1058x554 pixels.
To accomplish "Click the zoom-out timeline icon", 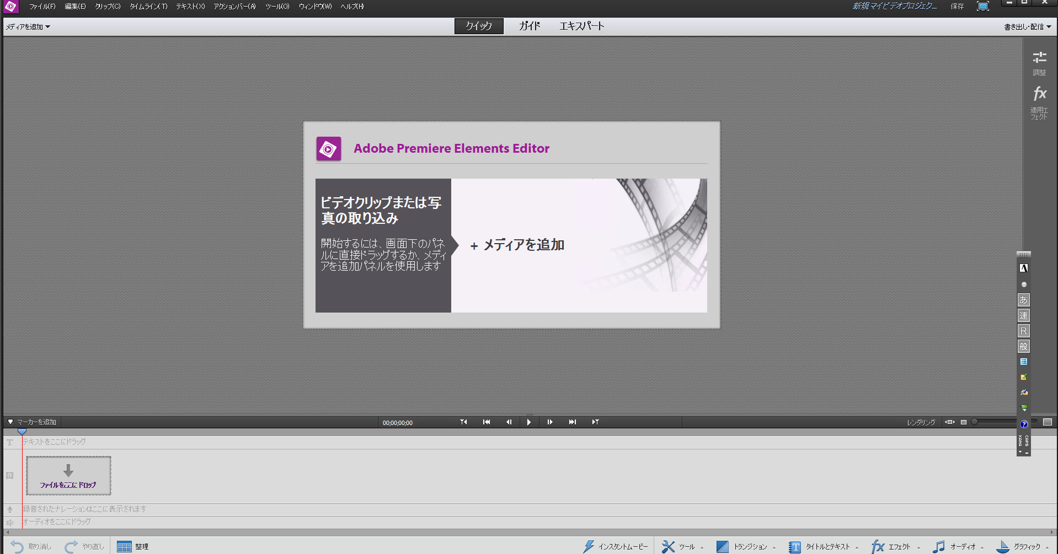I will (964, 422).
